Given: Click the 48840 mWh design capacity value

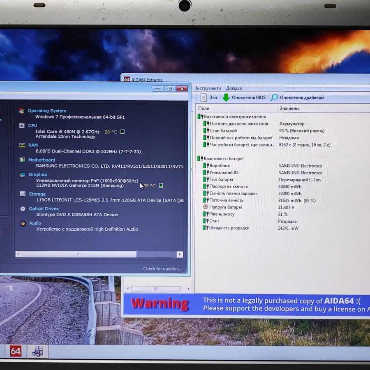Looking at the screenshot, I should (x=290, y=187).
